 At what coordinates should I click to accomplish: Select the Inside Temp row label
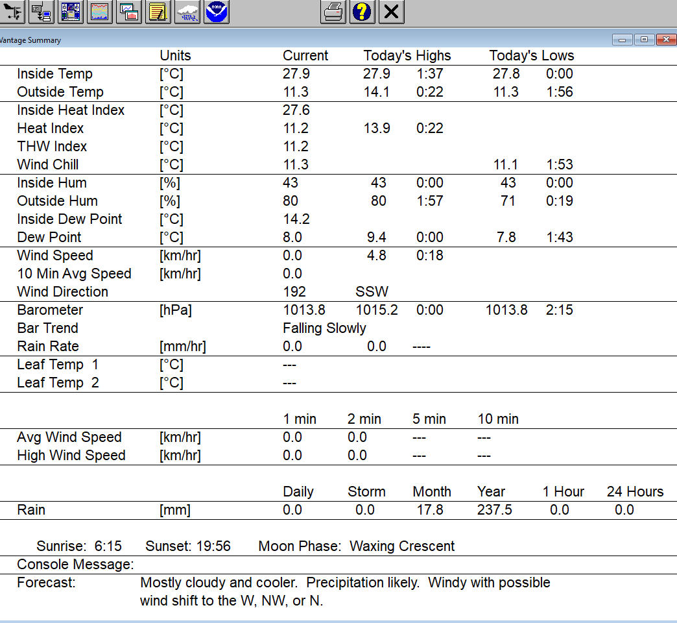tap(54, 74)
